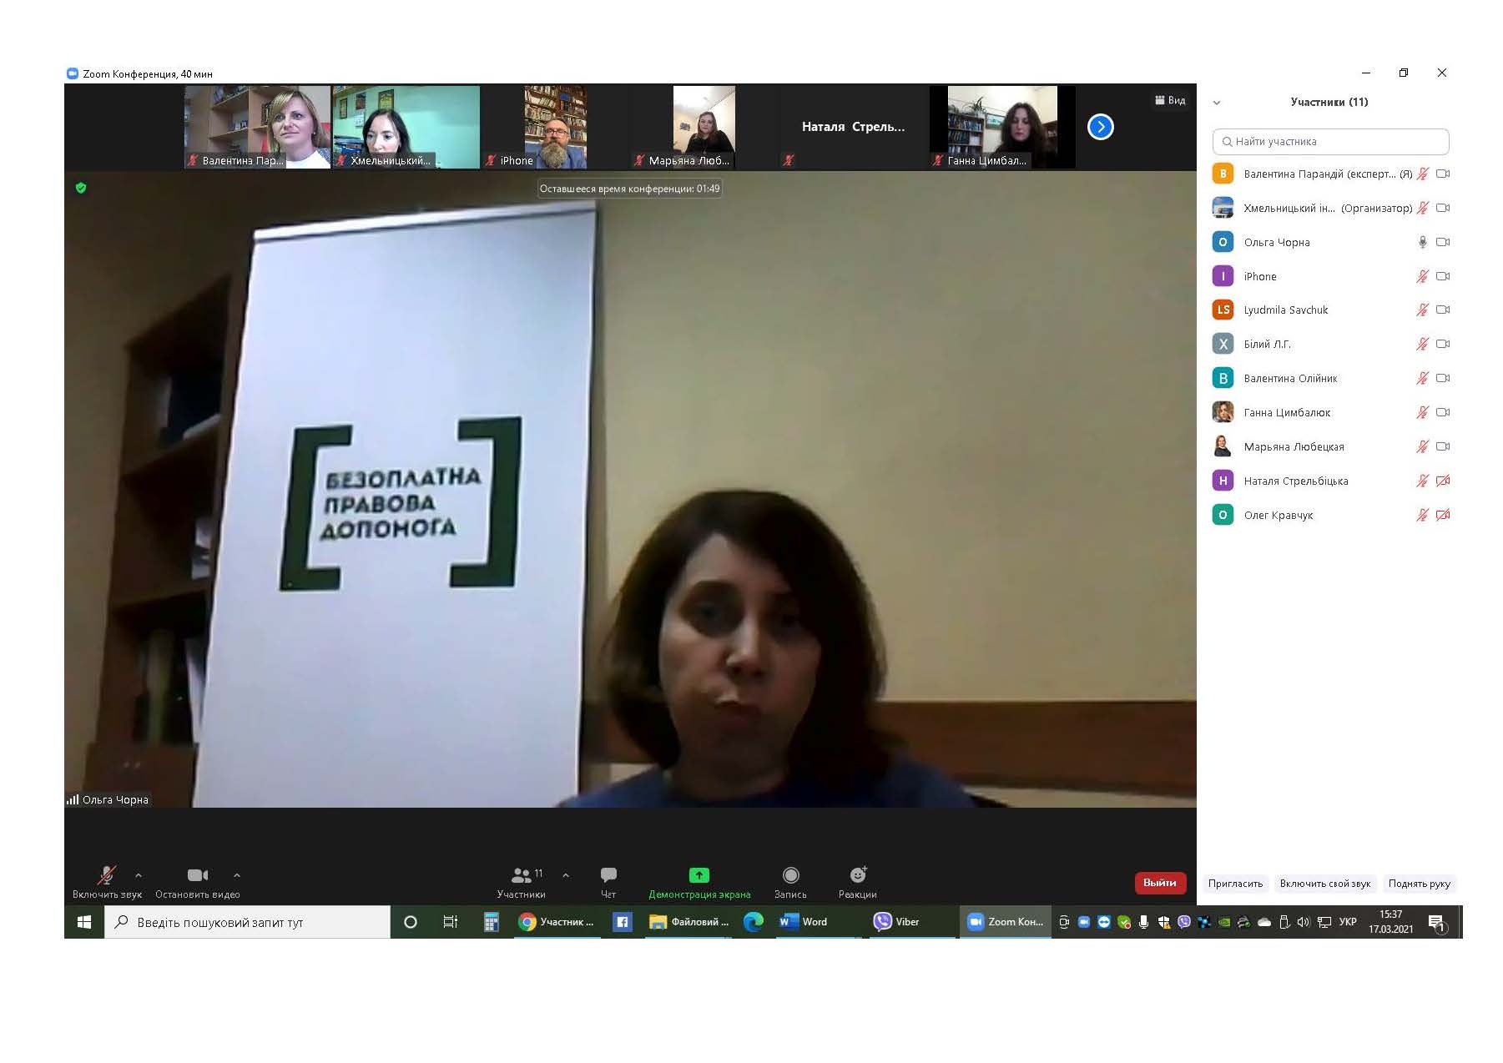Click the microphone icon labeled Включить звук
The width and height of the screenshot is (1503, 1063).
click(x=106, y=875)
